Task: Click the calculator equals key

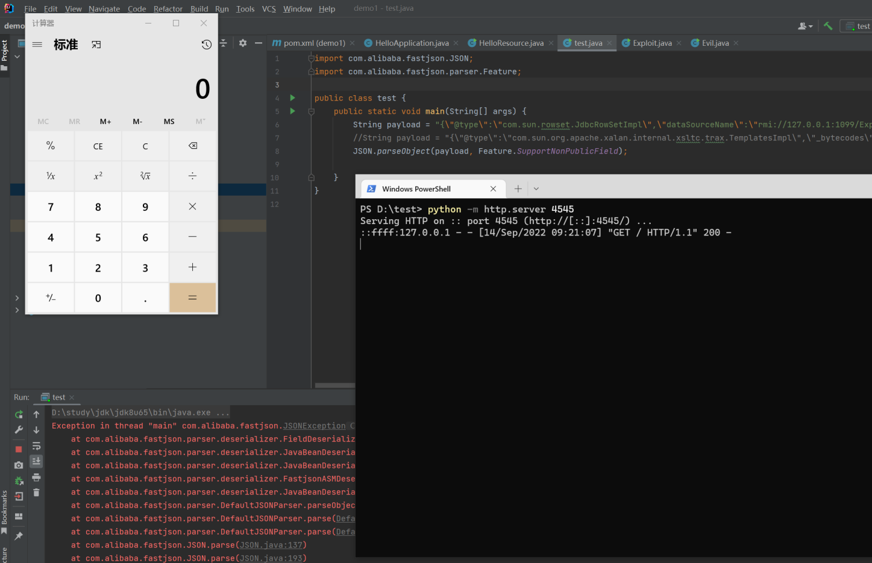Action: tap(193, 298)
